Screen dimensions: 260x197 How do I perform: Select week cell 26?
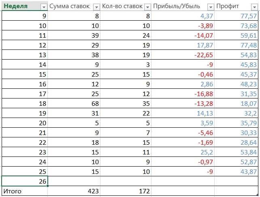point(25,181)
